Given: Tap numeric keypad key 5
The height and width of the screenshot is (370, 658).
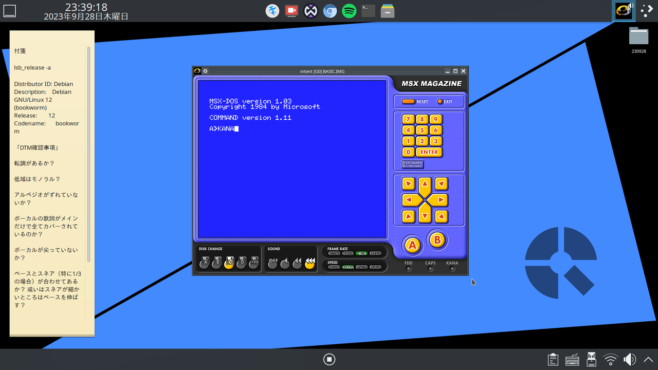Looking at the screenshot, I should coord(422,130).
